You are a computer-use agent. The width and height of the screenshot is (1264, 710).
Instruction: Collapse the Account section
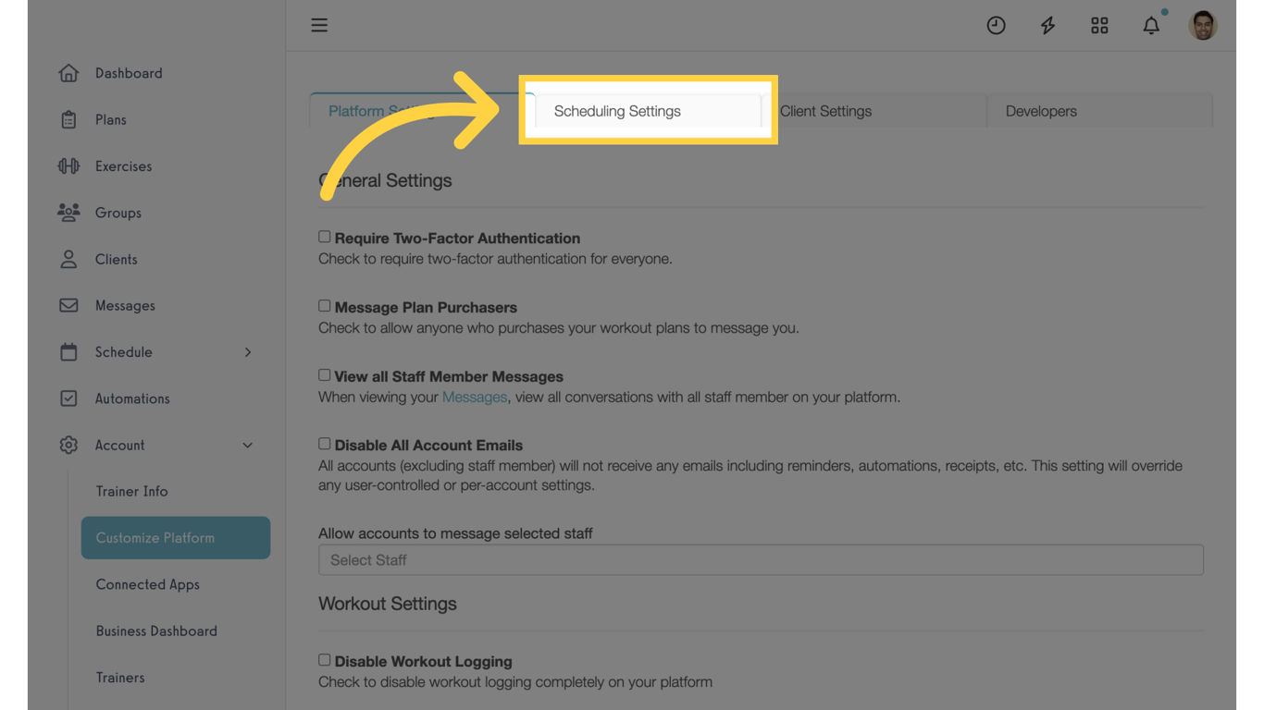(247, 445)
